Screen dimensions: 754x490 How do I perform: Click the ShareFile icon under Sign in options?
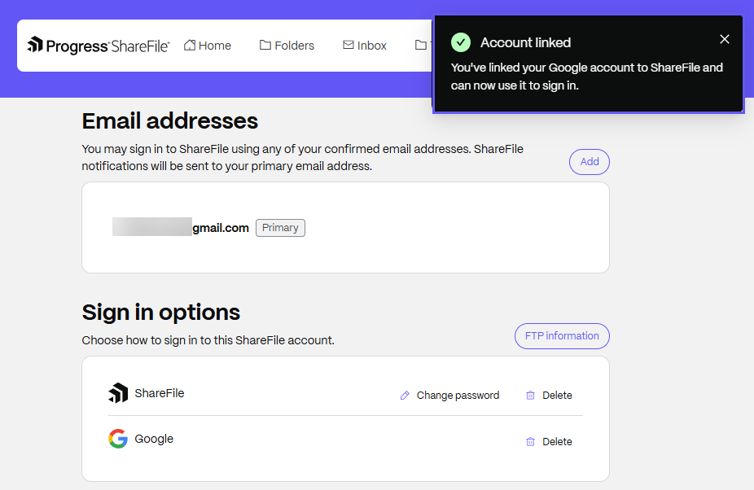118,393
